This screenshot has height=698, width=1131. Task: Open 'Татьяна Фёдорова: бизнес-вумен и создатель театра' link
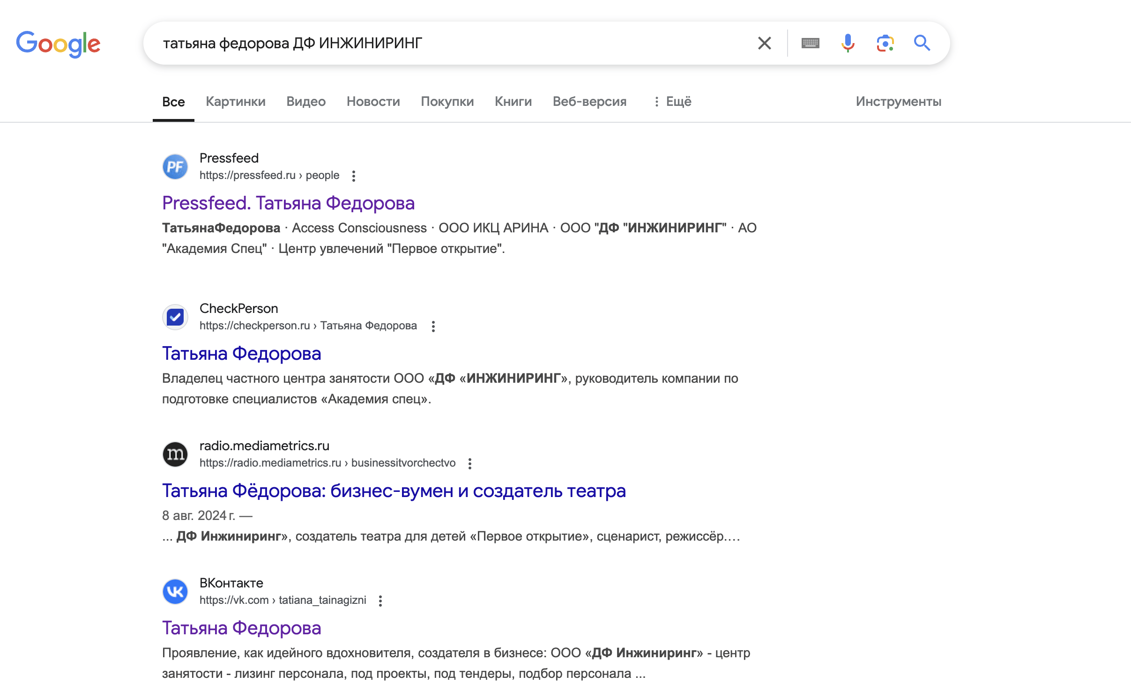pyautogui.click(x=394, y=491)
